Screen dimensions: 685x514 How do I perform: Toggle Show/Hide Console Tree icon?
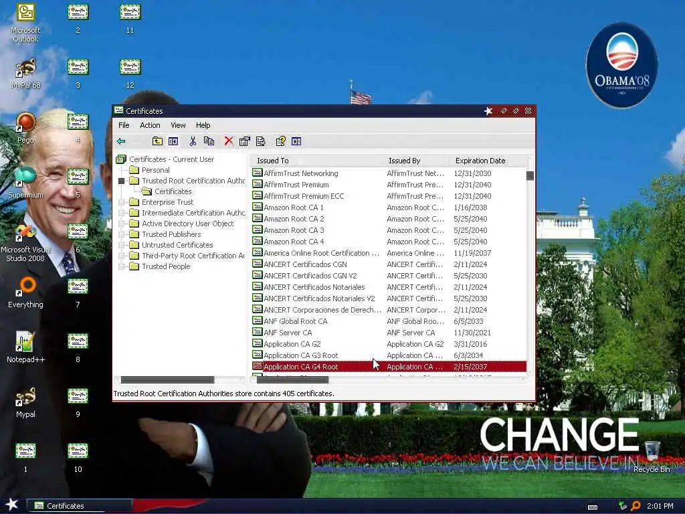[x=173, y=141]
